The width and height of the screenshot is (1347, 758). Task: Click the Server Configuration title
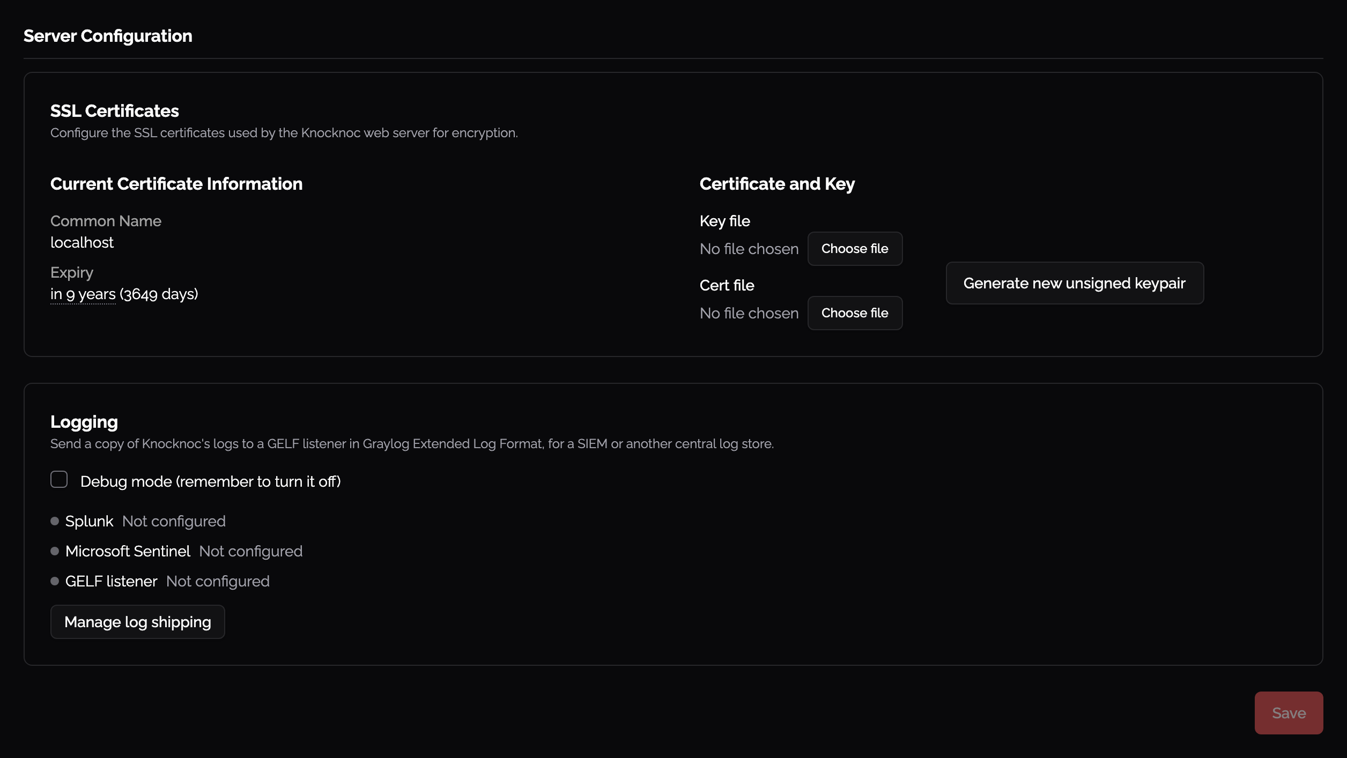(x=108, y=36)
